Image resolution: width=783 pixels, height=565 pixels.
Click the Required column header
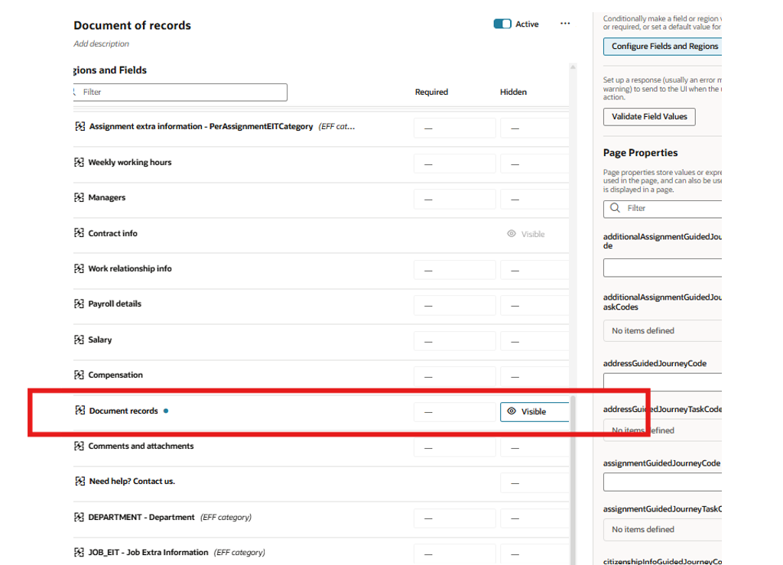431,92
